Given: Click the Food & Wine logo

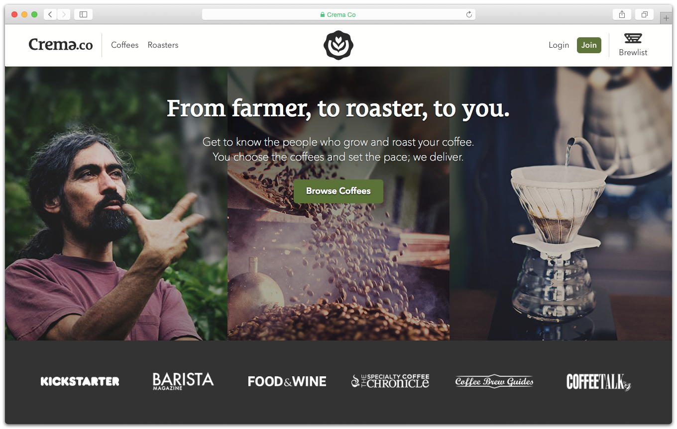Looking at the screenshot, I should tap(287, 381).
